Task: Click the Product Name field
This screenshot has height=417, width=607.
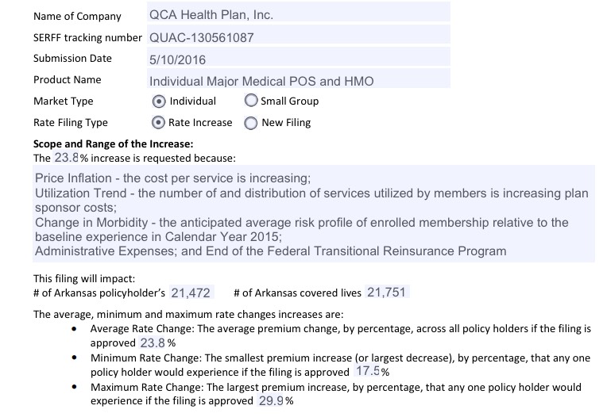Action: click(x=298, y=81)
